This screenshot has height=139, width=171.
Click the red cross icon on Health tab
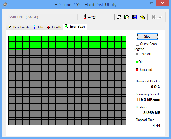click(x=49, y=27)
